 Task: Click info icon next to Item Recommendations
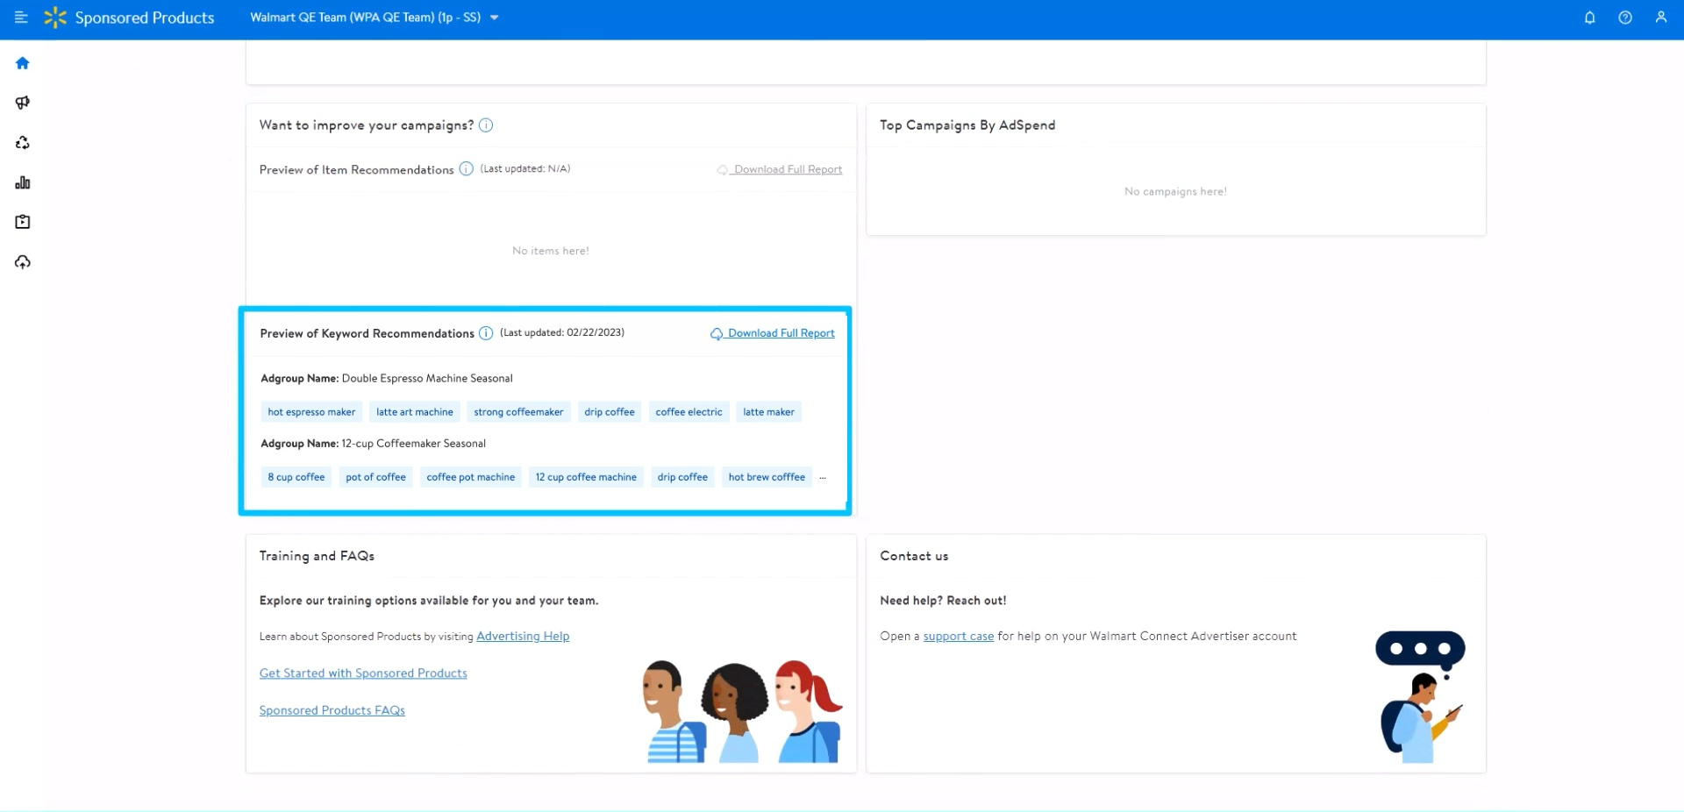click(467, 169)
